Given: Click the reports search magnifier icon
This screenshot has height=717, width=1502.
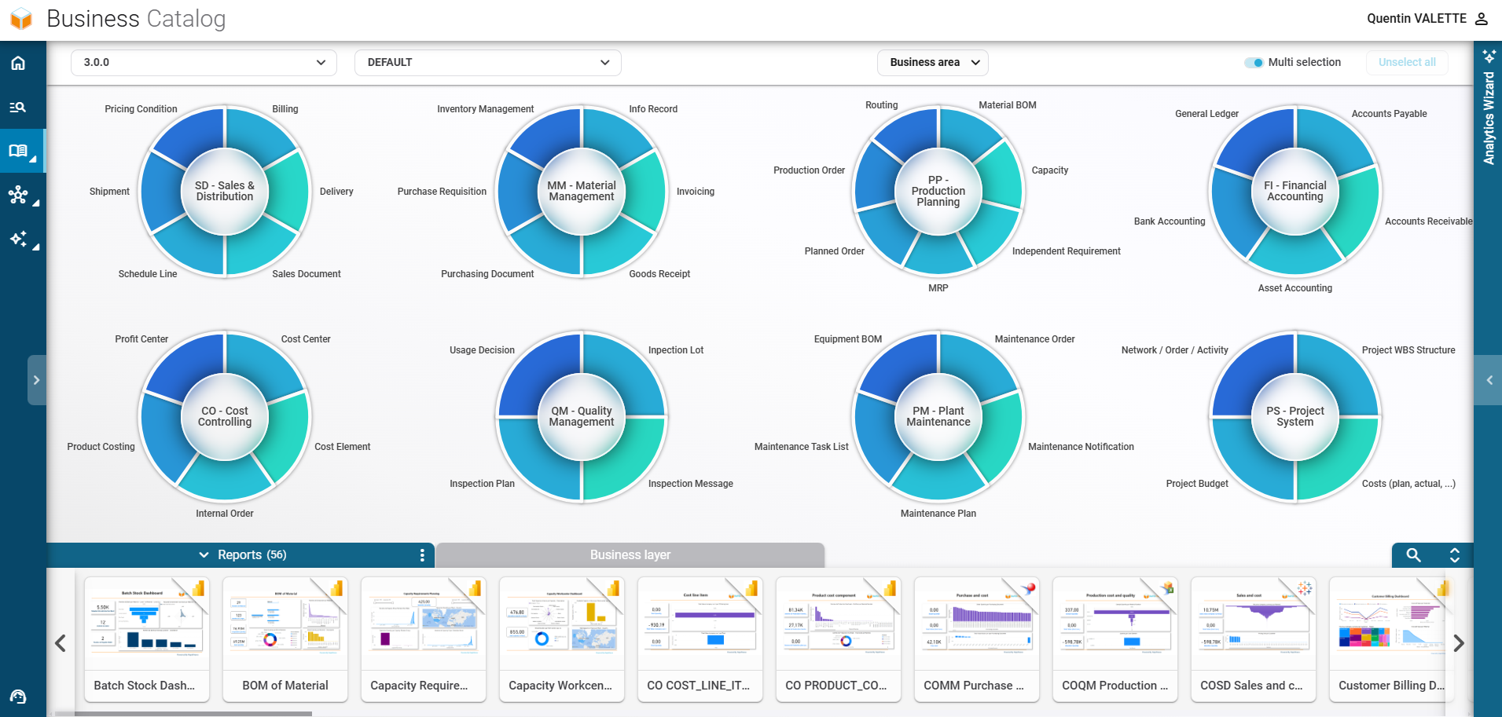Looking at the screenshot, I should point(1413,555).
